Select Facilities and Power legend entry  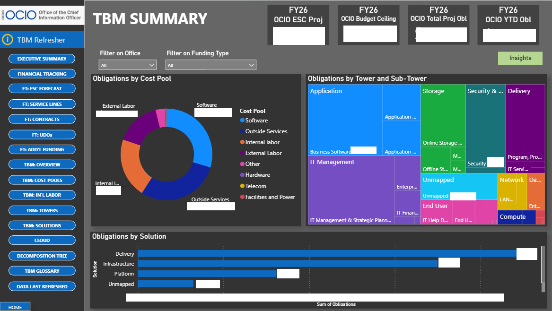268,197
